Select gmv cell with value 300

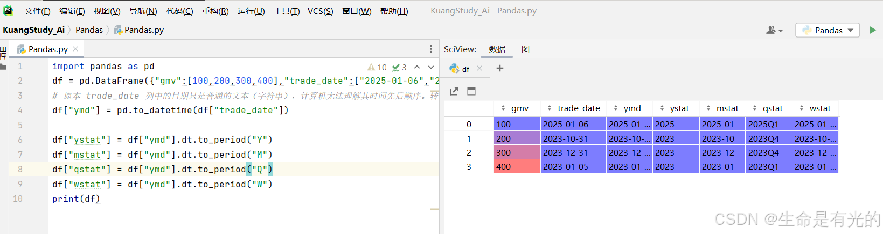click(x=517, y=152)
